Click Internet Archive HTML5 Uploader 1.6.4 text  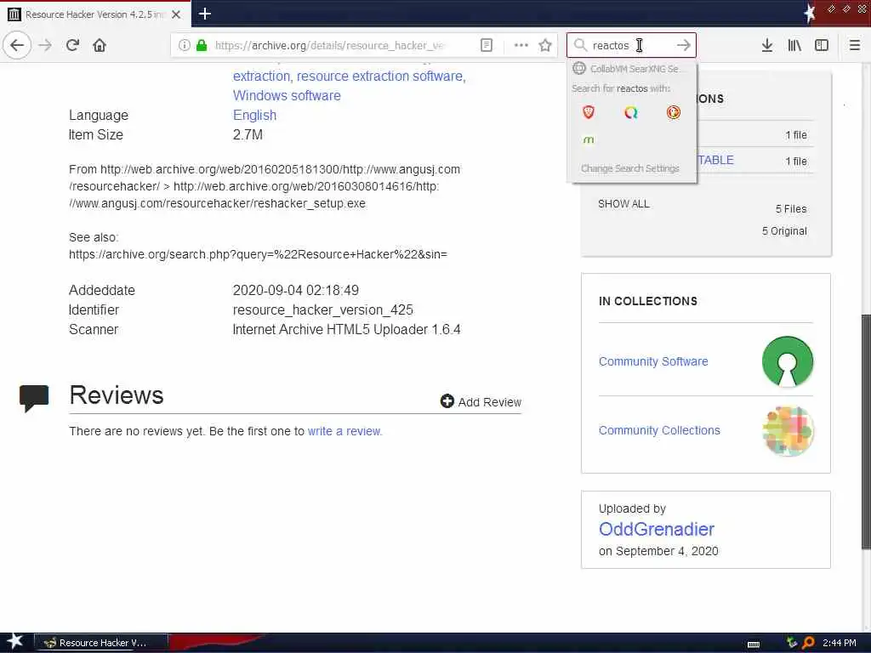pyautogui.click(x=347, y=329)
